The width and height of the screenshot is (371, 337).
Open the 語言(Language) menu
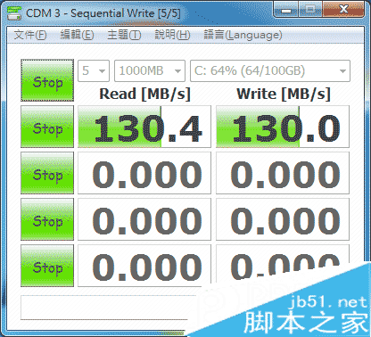click(243, 35)
